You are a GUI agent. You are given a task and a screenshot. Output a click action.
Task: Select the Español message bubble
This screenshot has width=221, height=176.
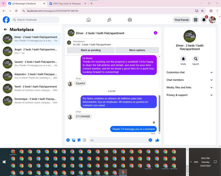[x=80, y=83]
